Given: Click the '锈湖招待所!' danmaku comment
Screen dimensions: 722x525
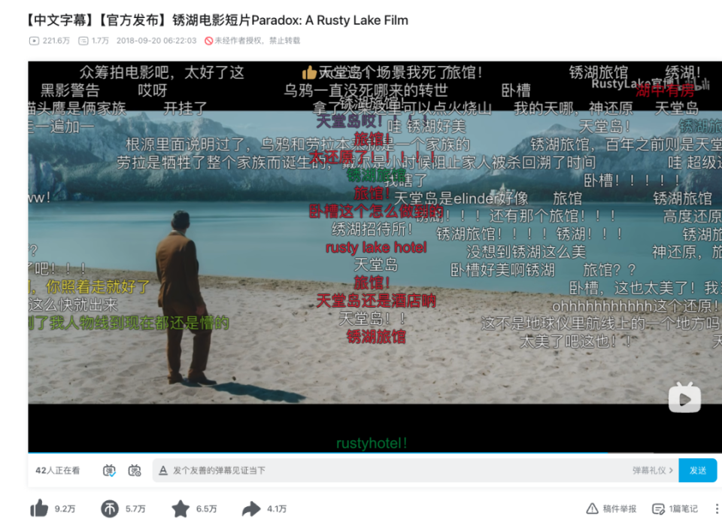Looking at the screenshot, I should [372, 229].
